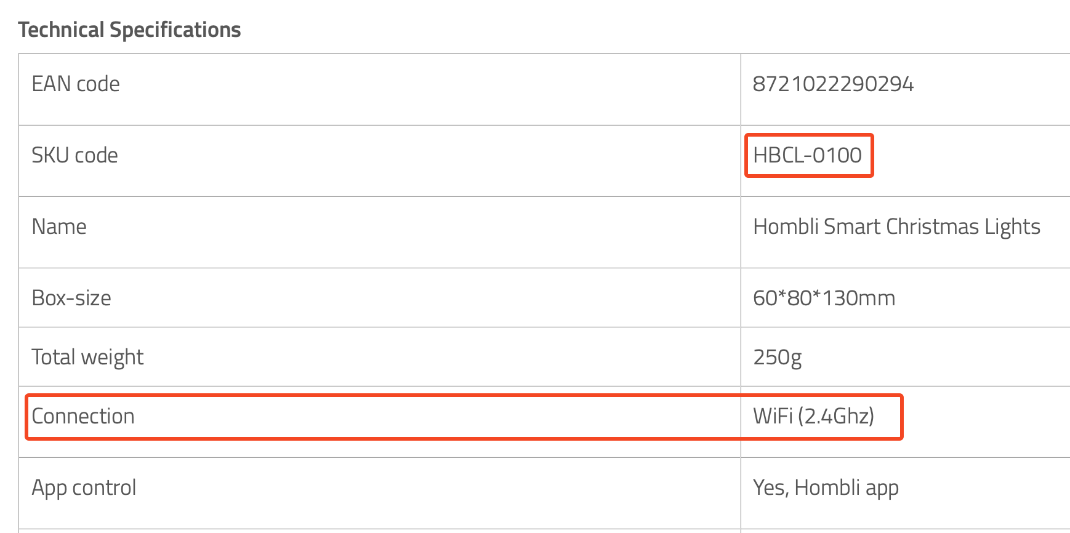Click the WiFi (2.4Ghz) connection value
1070x533 pixels.
[x=813, y=416]
